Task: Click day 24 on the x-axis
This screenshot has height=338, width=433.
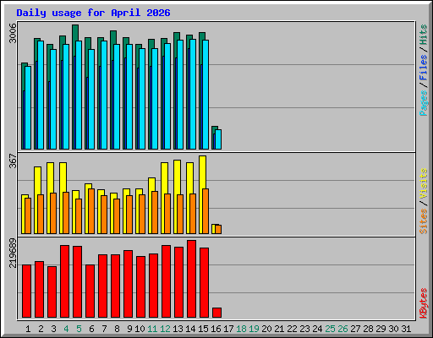Action: [317, 329]
